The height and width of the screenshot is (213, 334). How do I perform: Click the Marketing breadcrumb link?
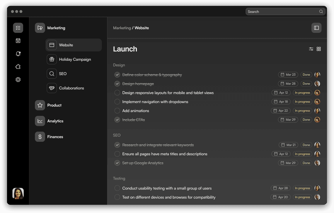122,28
